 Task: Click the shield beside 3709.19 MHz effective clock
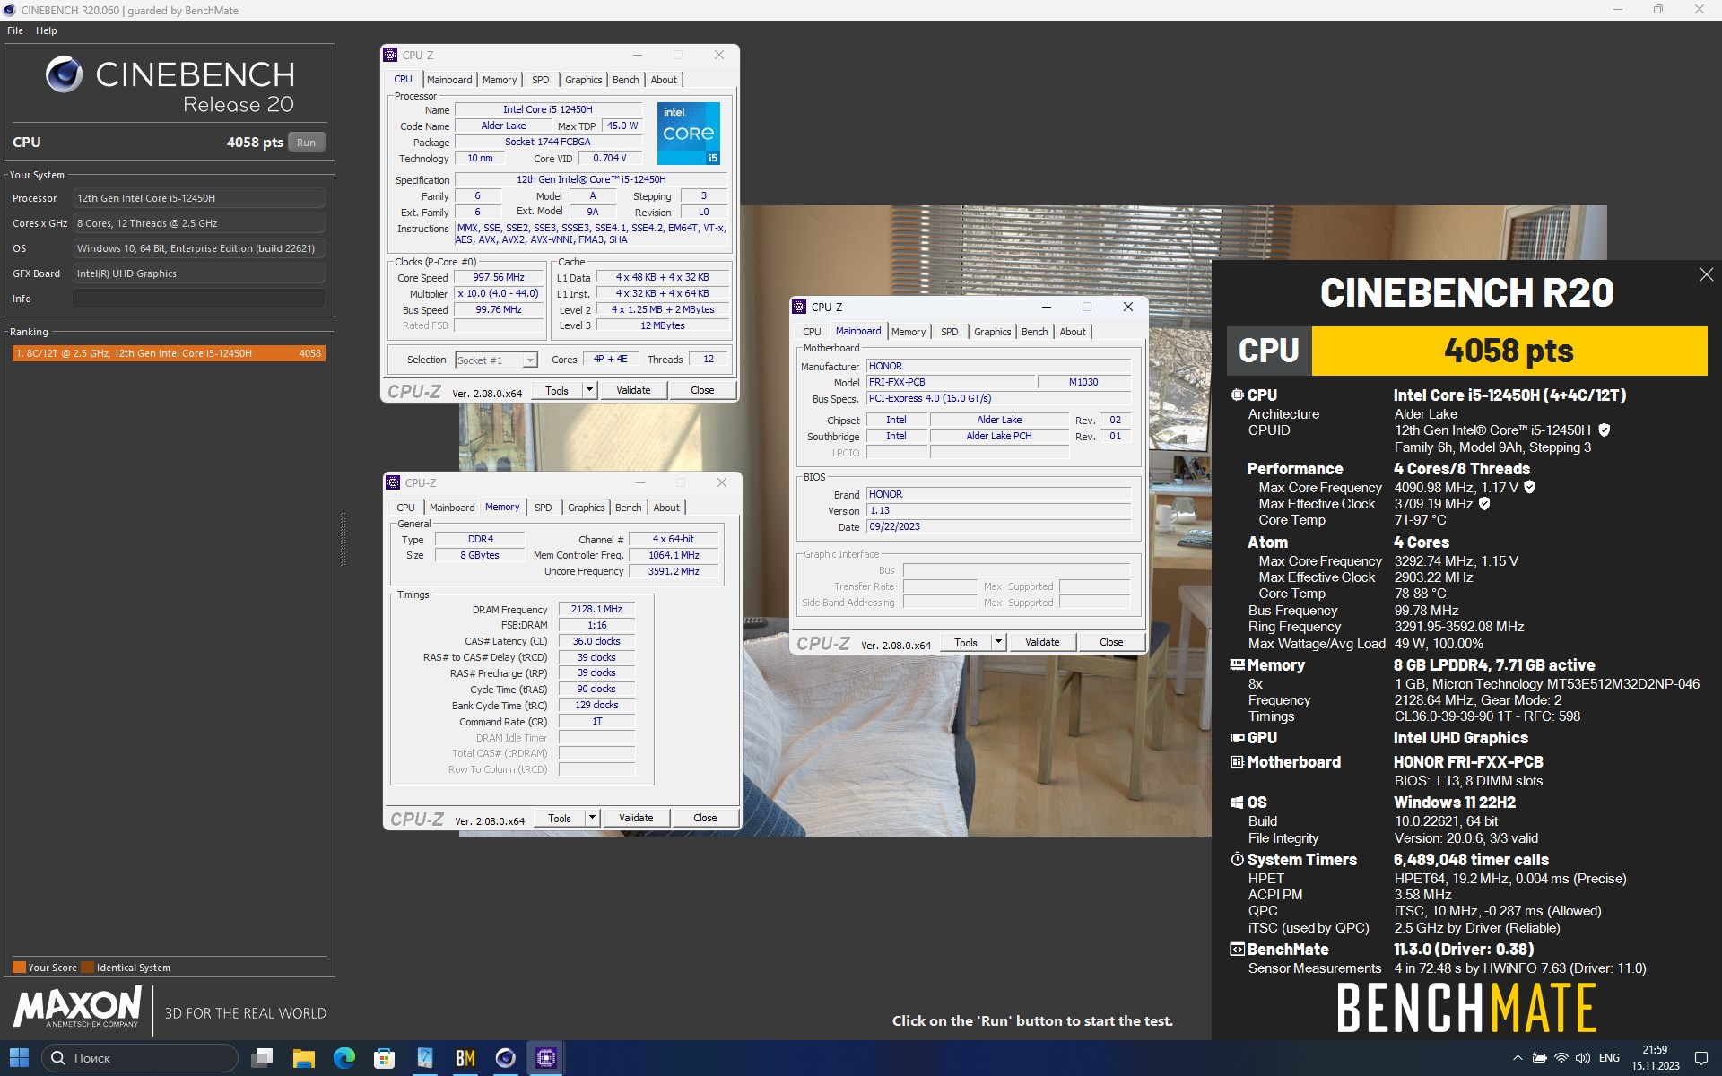coord(1484,504)
